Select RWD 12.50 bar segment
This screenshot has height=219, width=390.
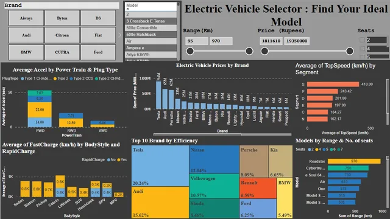tap(71, 123)
